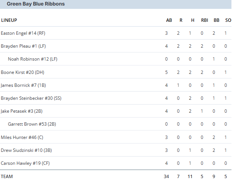The width and height of the screenshot is (237, 184).
Task: Click the team total hits value 11
Action: click(190, 177)
